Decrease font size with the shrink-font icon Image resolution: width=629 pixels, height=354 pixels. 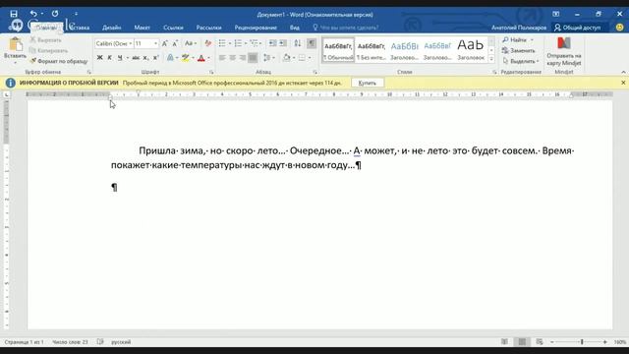pos(175,43)
